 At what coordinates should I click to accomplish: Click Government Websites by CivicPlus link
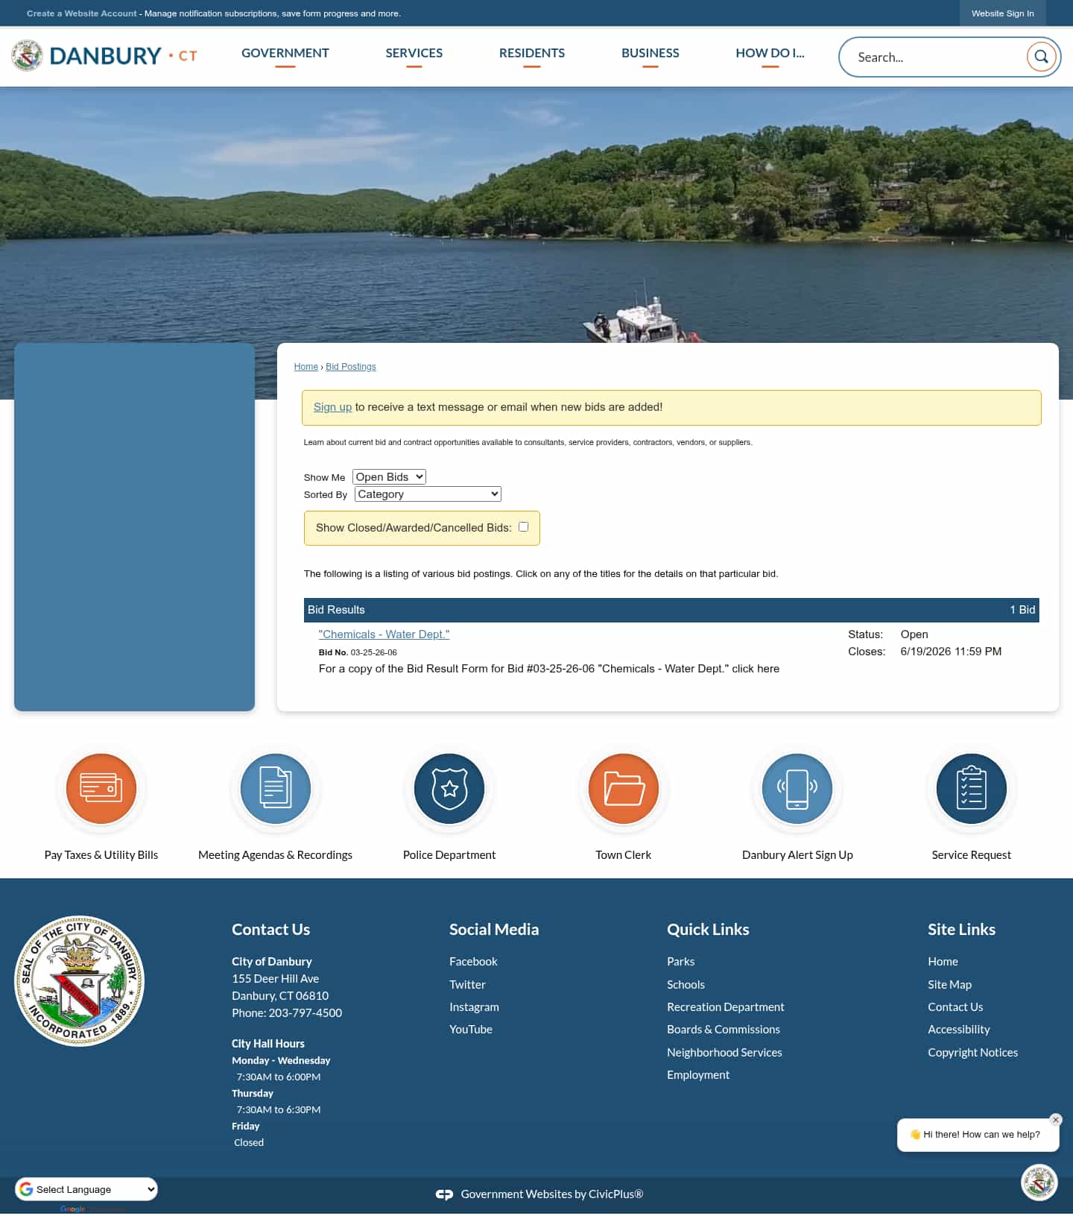coord(551,1194)
